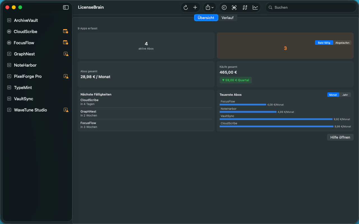This screenshot has width=359, height=224.
Task: Click the source icon left of CloudScribe
Action: tap(9, 32)
